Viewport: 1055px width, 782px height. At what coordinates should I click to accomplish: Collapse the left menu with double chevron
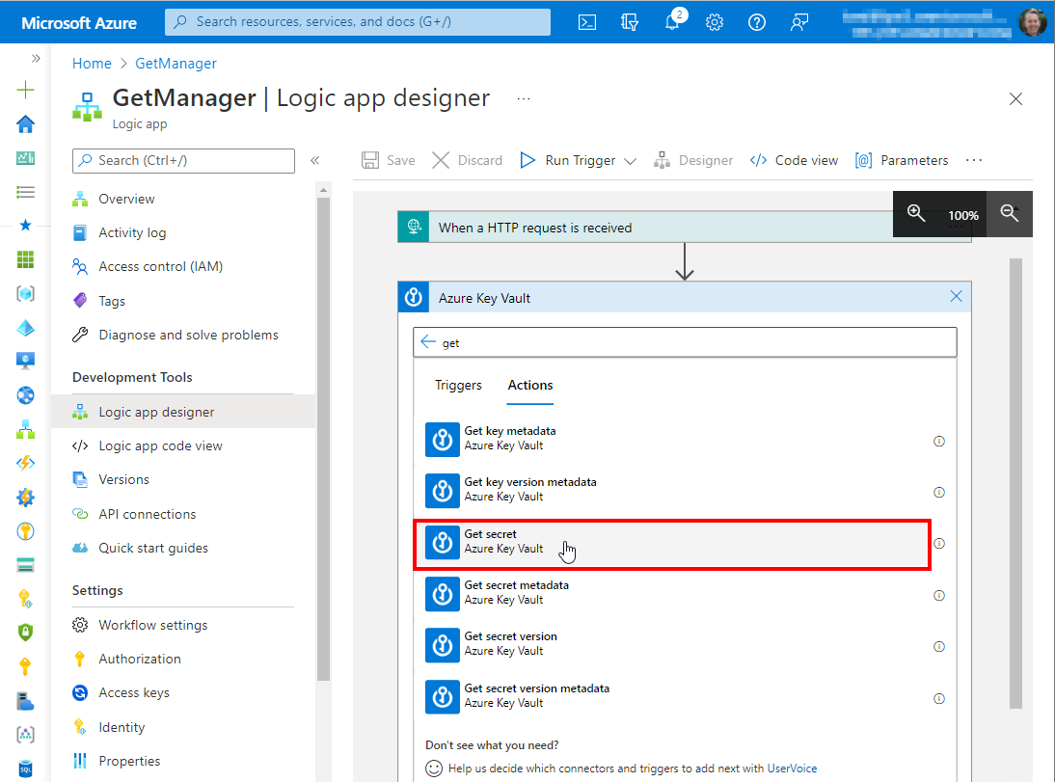coord(314,161)
